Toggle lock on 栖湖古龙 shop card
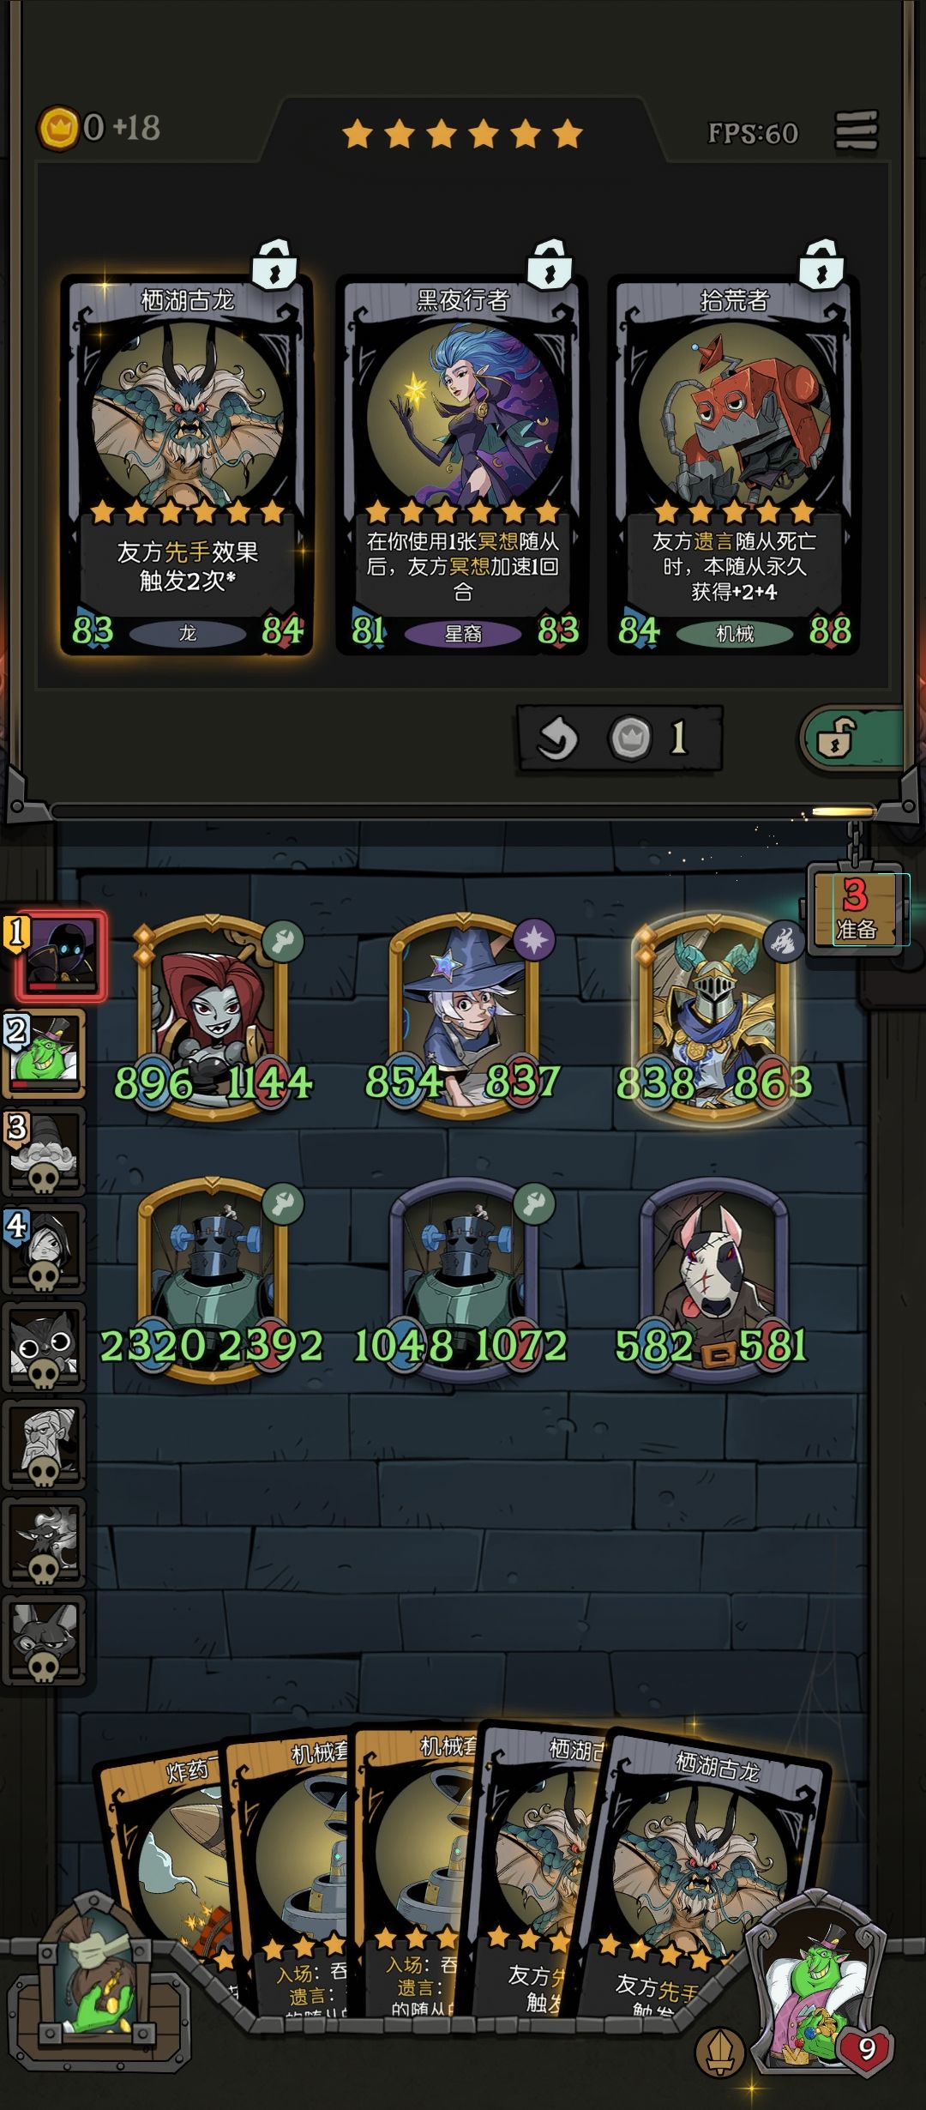The image size is (926, 2110). click(x=274, y=264)
